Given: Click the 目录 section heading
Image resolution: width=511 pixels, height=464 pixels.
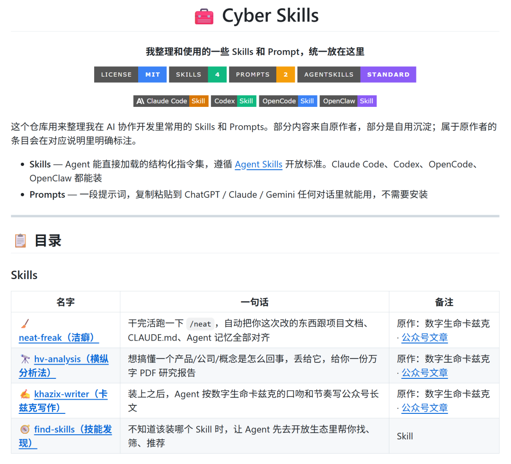Looking at the screenshot, I should 48,241.
